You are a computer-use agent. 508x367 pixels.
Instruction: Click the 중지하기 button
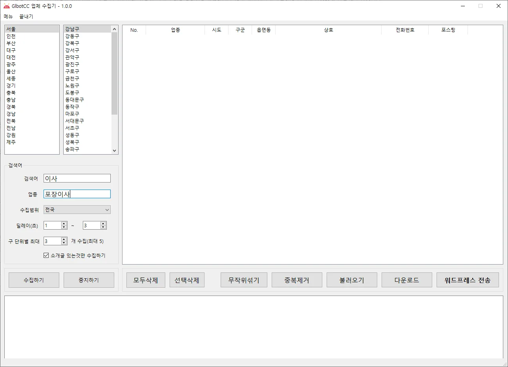point(89,280)
